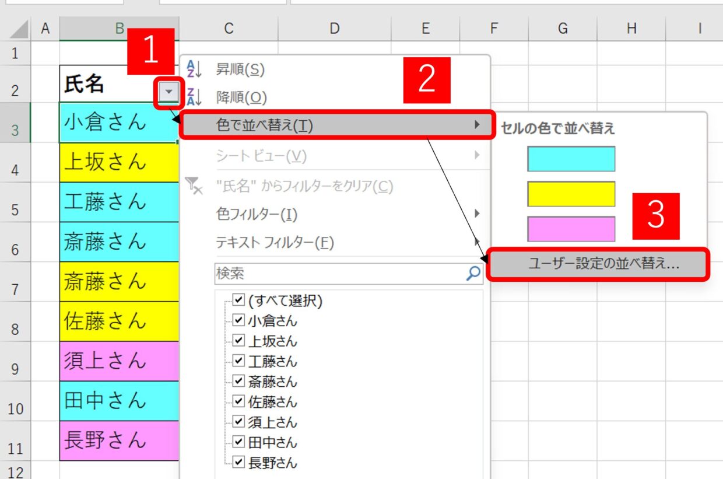Select row 11 header
This screenshot has height=479, width=723.
(15, 440)
